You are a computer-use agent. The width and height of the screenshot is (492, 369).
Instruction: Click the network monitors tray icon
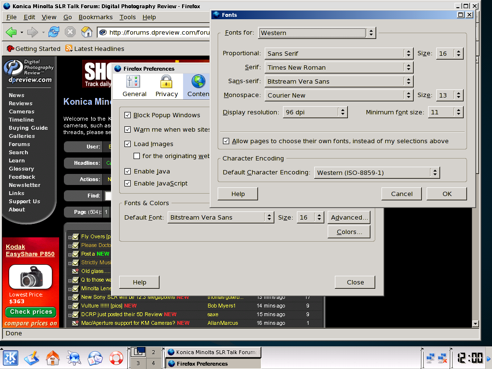point(430,358)
